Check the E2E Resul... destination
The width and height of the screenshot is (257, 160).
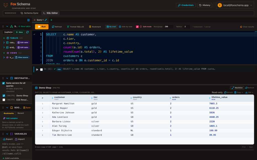click(4, 100)
